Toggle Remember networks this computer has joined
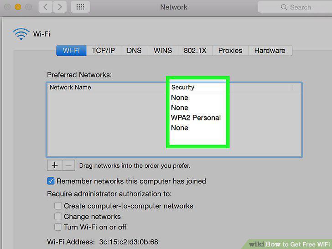The width and height of the screenshot is (332, 249). [x=51, y=181]
